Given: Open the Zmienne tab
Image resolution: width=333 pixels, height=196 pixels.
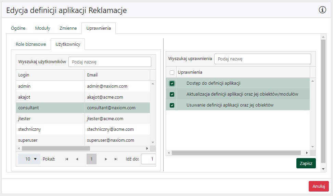Looking at the screenshot, I should [x=68, y=28].
